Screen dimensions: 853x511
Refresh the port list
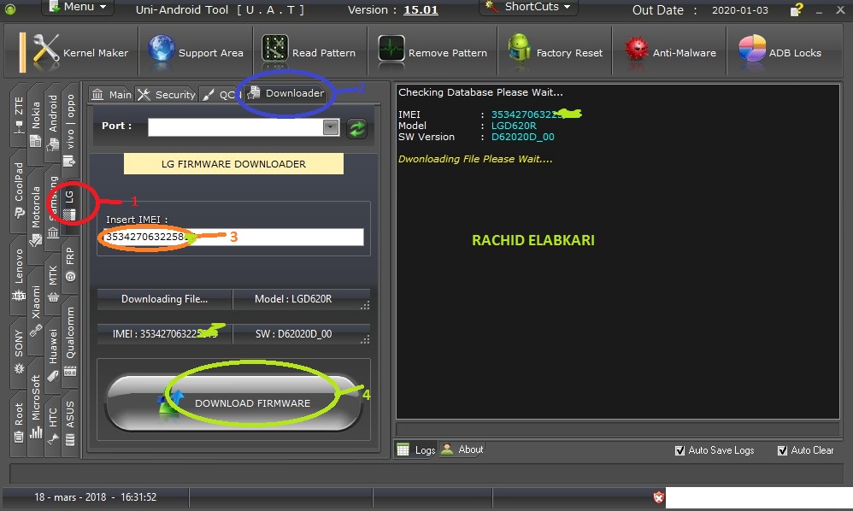tap(357, 128)
